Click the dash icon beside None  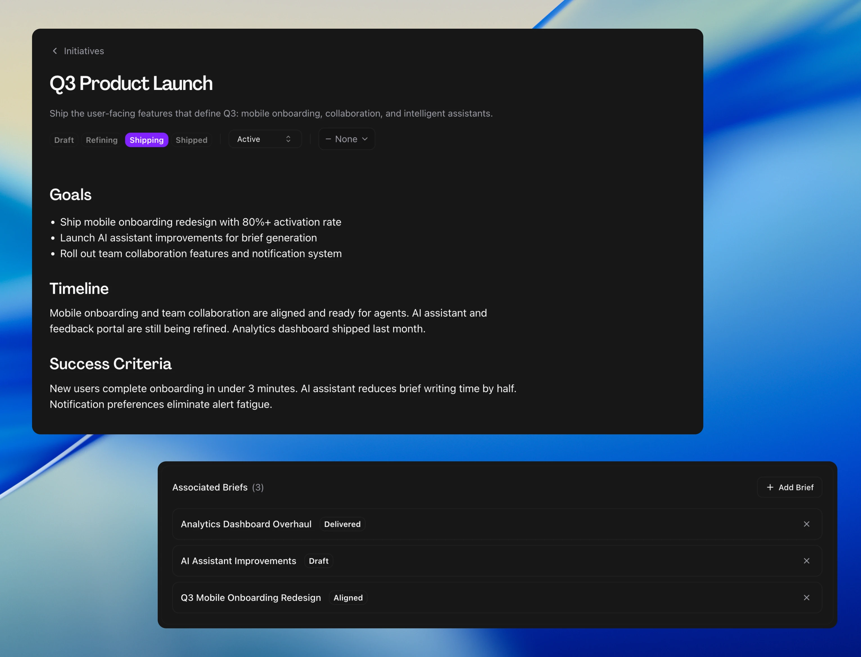328,139
